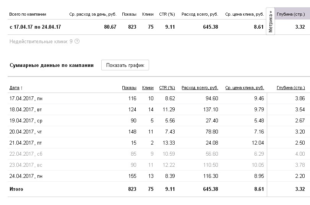
Task: Sort by Расход всего, руб. table header
Action: (x=200, y=88)
